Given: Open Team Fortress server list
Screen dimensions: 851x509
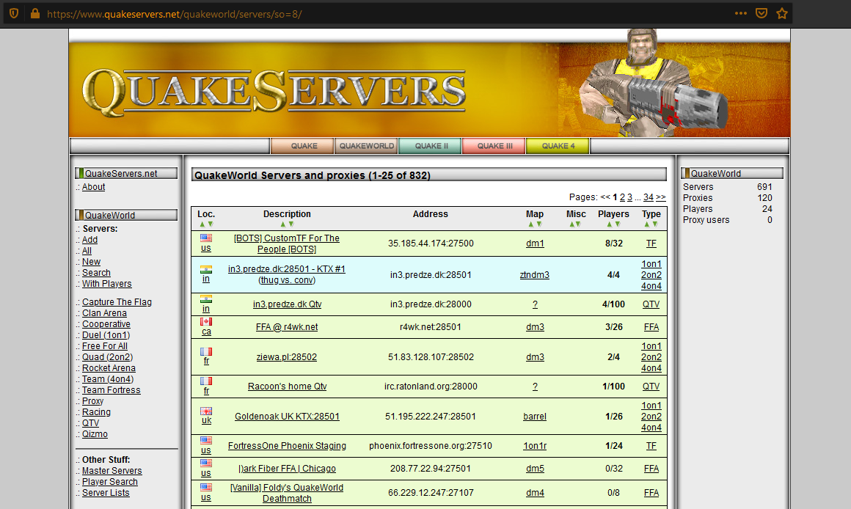Looking at the screenshot, I should (x=112, y=390).
